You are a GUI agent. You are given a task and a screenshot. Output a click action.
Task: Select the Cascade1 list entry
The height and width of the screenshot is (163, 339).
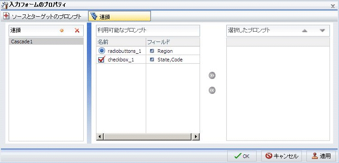tap(46, 42)
